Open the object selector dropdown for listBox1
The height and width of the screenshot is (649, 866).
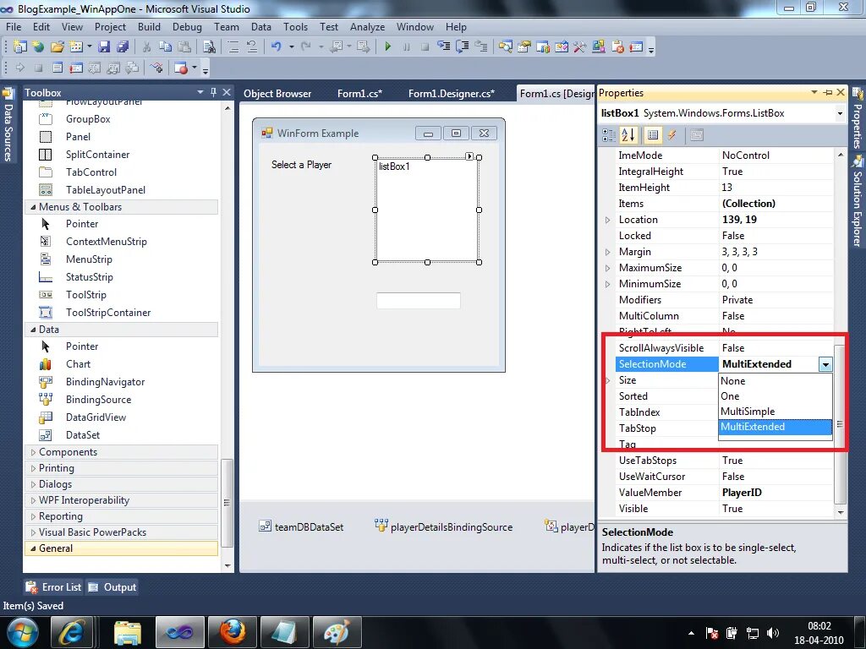840,114
